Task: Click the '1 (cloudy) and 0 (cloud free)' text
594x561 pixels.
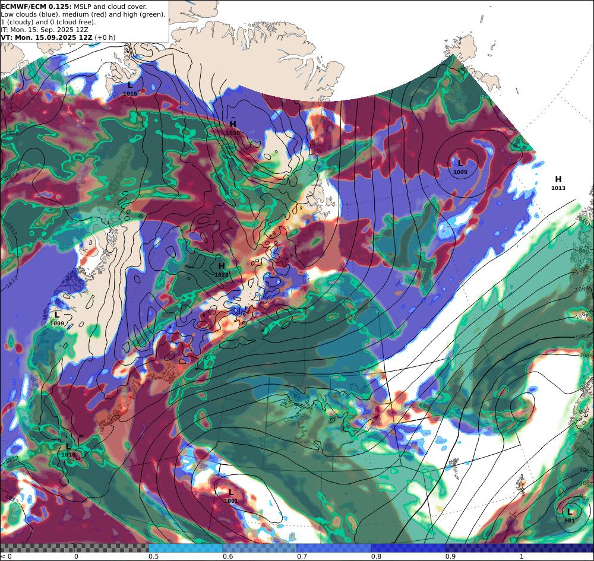Action: 48,22
